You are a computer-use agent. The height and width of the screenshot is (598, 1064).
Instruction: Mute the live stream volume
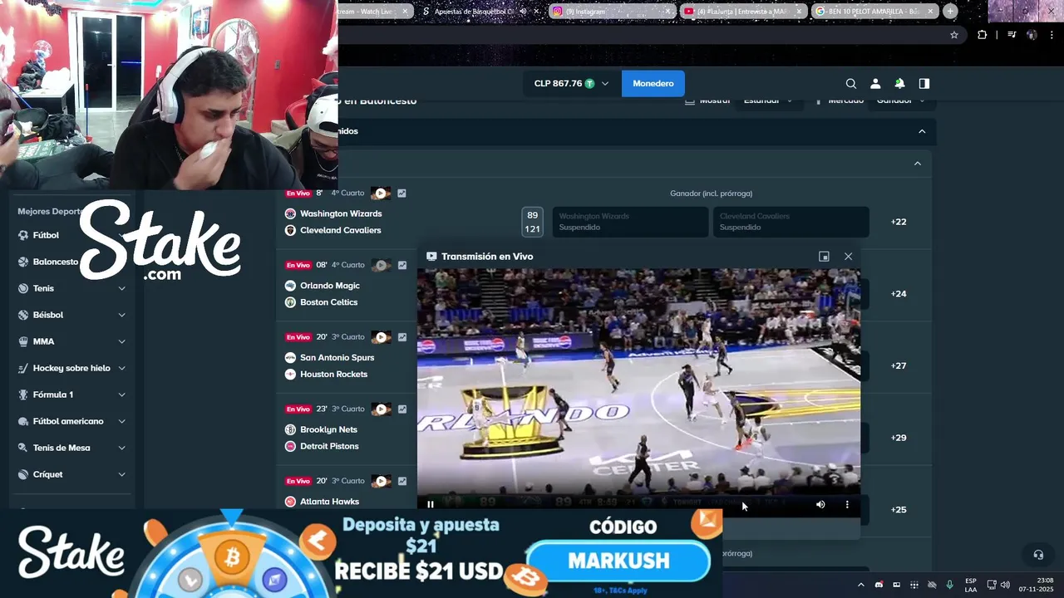coord(820,504)
